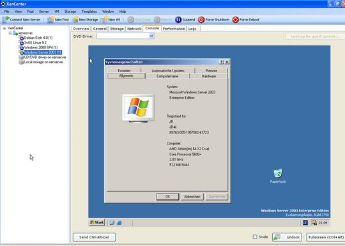345x246 pixels.
Task: Open the Storage menu
Action: click(x=70, y=12)
